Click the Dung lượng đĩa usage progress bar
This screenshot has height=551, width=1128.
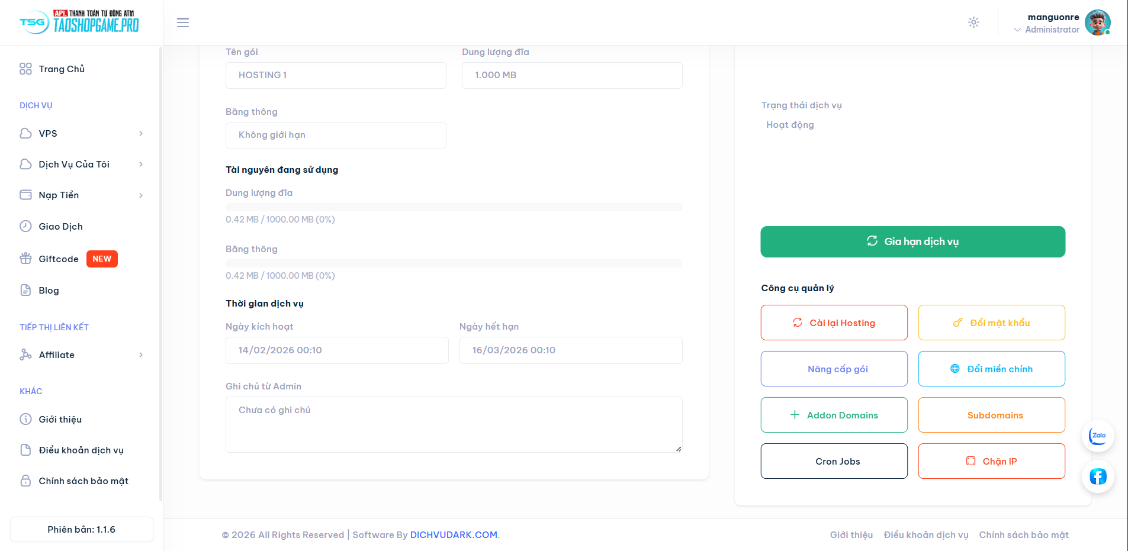pyautogui.click(x=454, y=207)
